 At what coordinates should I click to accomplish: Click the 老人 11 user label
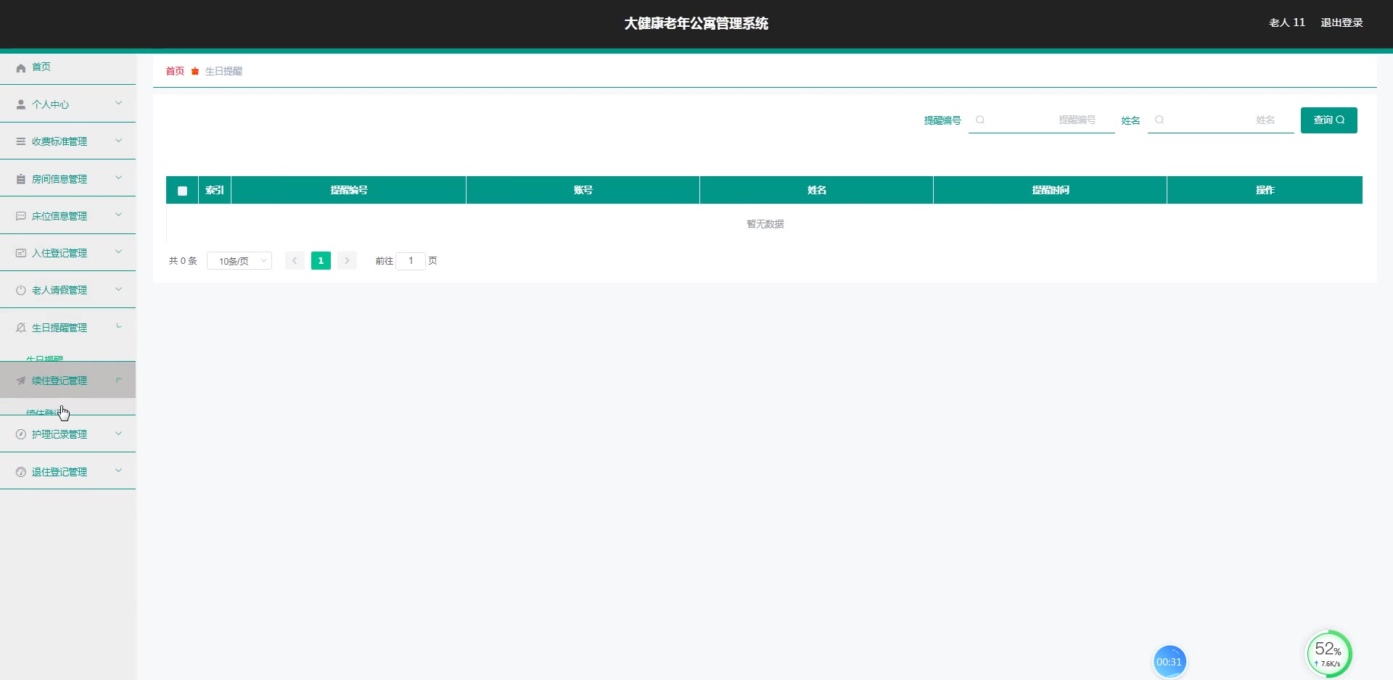tap(1287, 22)
